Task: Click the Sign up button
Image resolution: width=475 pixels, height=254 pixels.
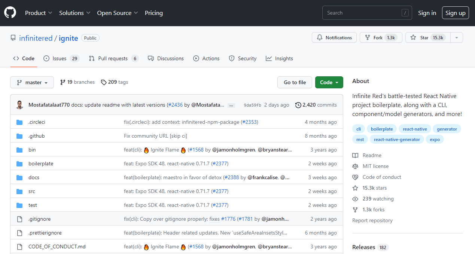Action: pos(455,13)
